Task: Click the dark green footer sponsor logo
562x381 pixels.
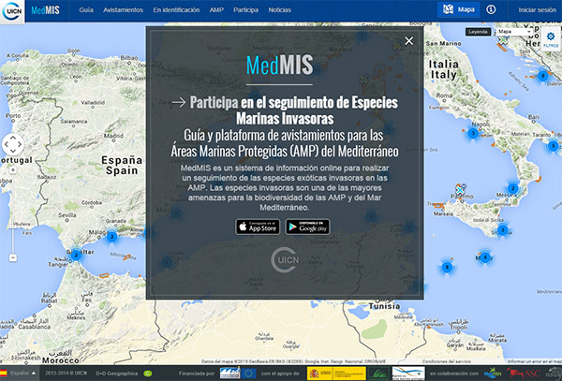Action: (378, 374)
